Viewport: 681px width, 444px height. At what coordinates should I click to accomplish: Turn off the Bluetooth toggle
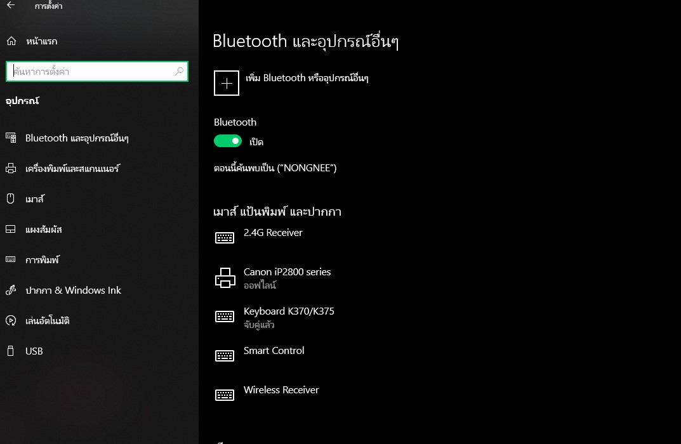point(228,141)
